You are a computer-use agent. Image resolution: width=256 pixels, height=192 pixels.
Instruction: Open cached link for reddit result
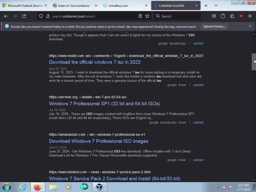coord(198,85)
